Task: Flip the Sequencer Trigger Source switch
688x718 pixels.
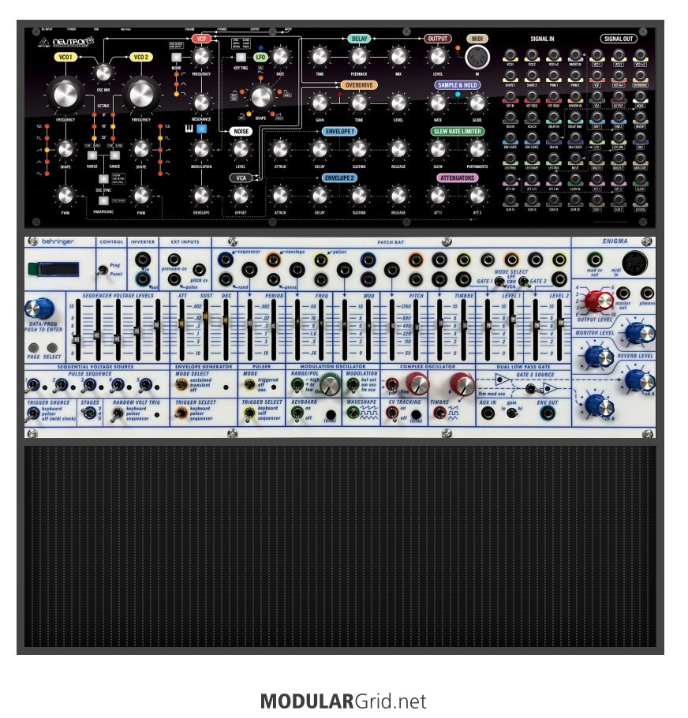Action: click(x=32, y=413)
